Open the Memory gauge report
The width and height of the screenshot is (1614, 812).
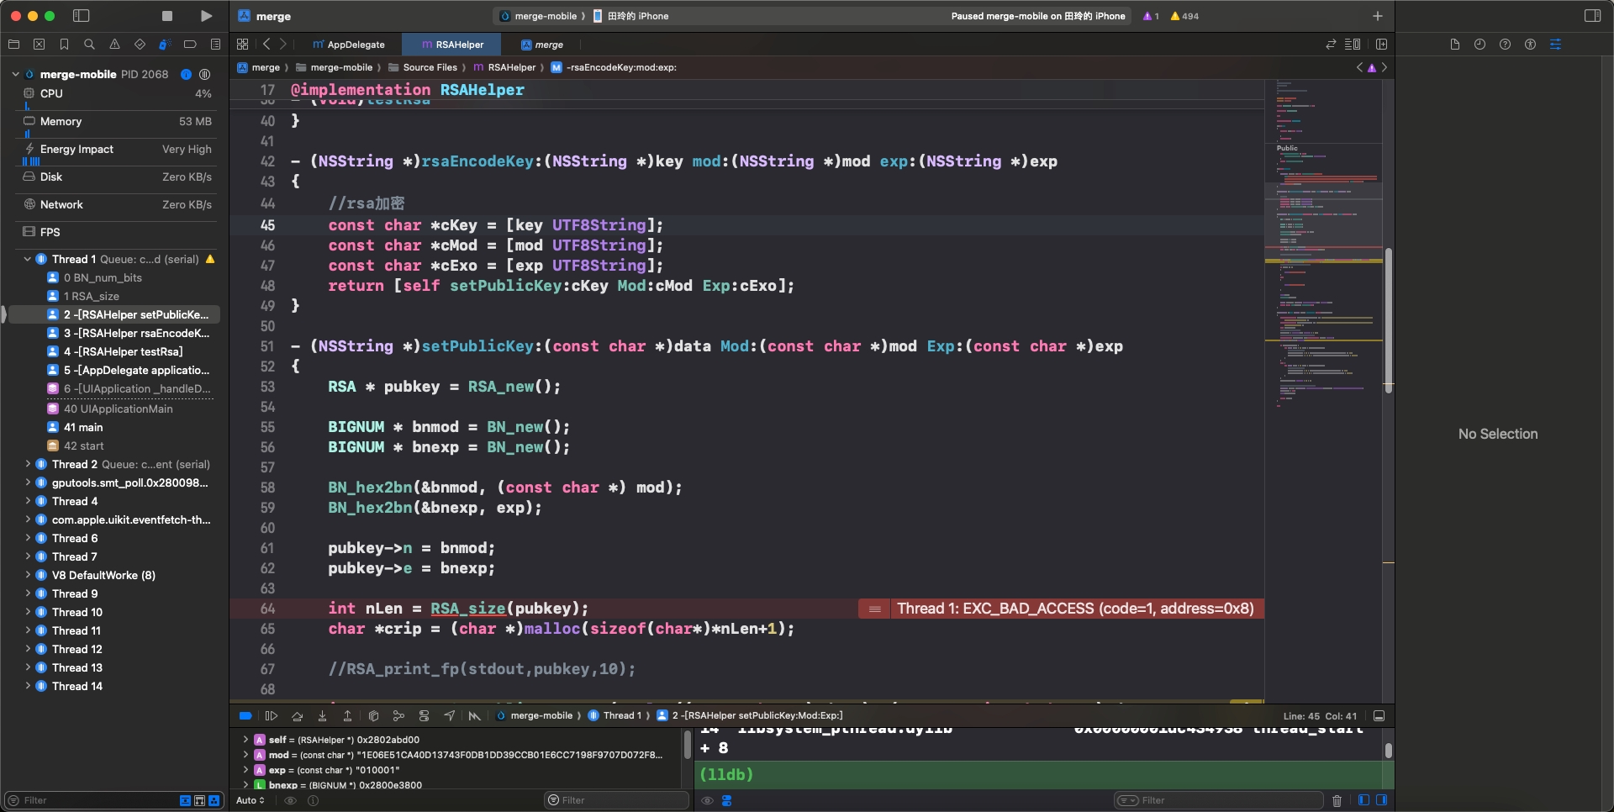pos(117,121)
